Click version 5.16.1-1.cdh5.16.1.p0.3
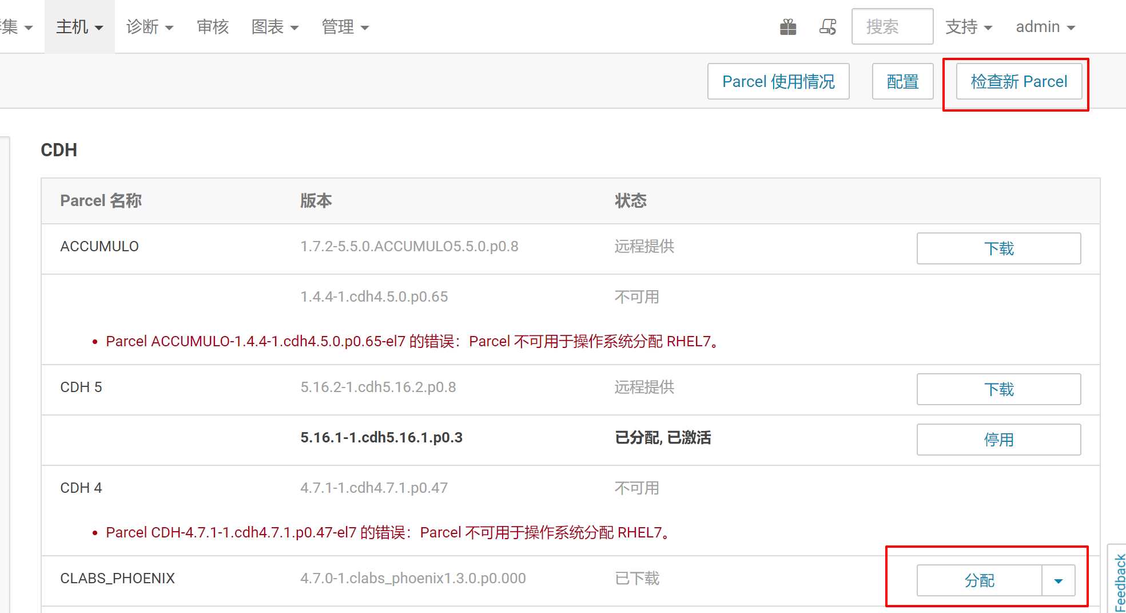 pyautogui.click(x=381, y=437)
